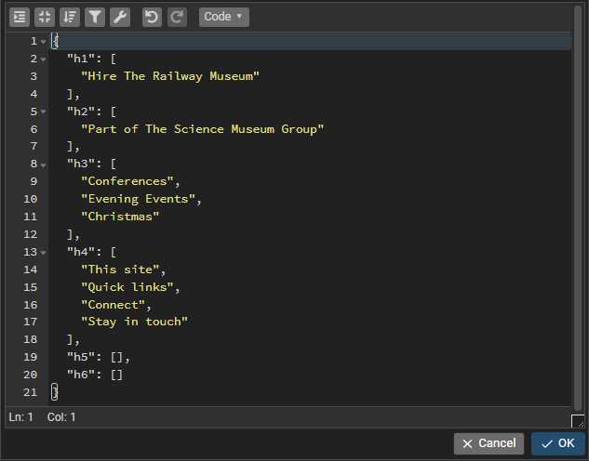
Task: Collapse the h2 array fold arrow
Action: click(x=44, y=112)
